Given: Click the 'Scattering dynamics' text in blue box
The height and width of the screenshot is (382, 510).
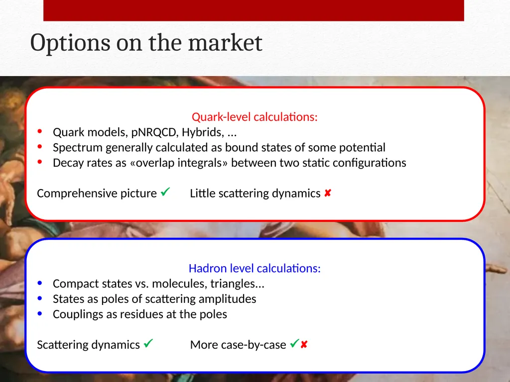Looking at the screenshot, I should (89, 345).
